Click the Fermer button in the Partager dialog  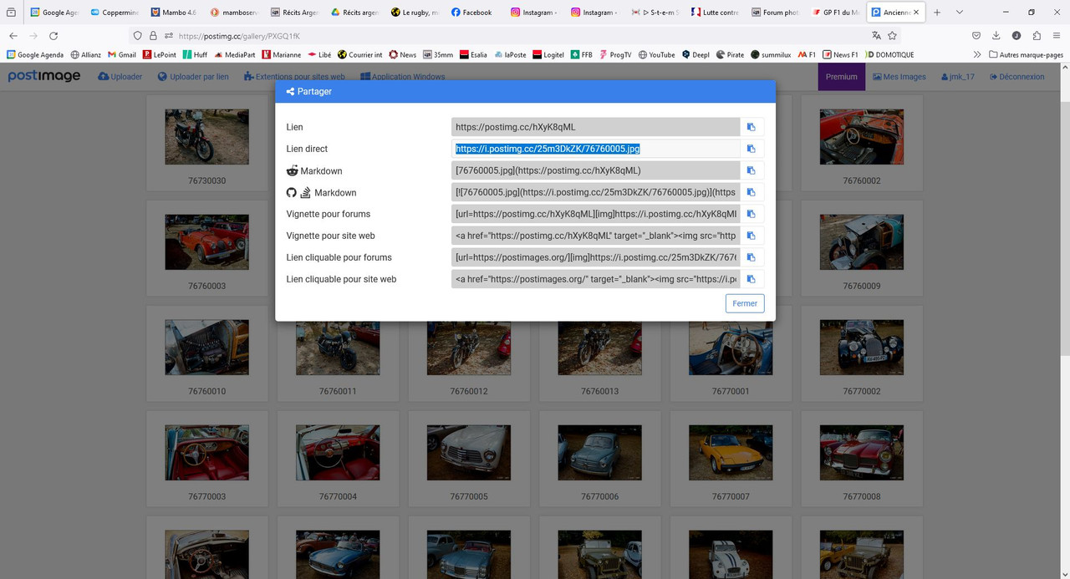[x=745, y=303]
